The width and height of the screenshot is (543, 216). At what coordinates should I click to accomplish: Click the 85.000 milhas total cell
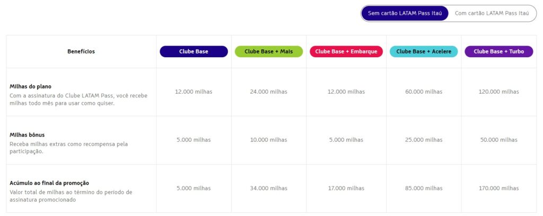pos(424,188)
